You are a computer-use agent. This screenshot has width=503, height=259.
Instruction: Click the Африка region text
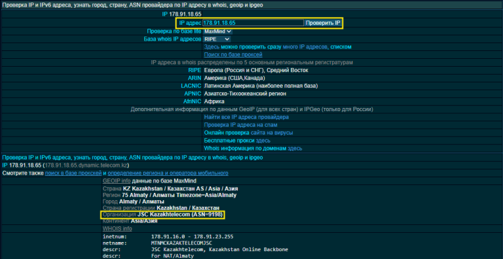click(x=214, y=101)
